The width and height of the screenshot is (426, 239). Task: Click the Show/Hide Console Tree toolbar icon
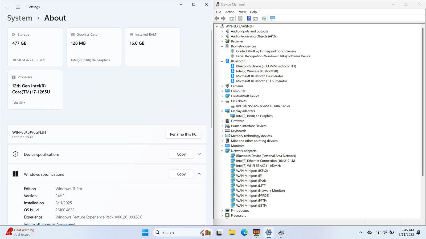coord(232,19)
